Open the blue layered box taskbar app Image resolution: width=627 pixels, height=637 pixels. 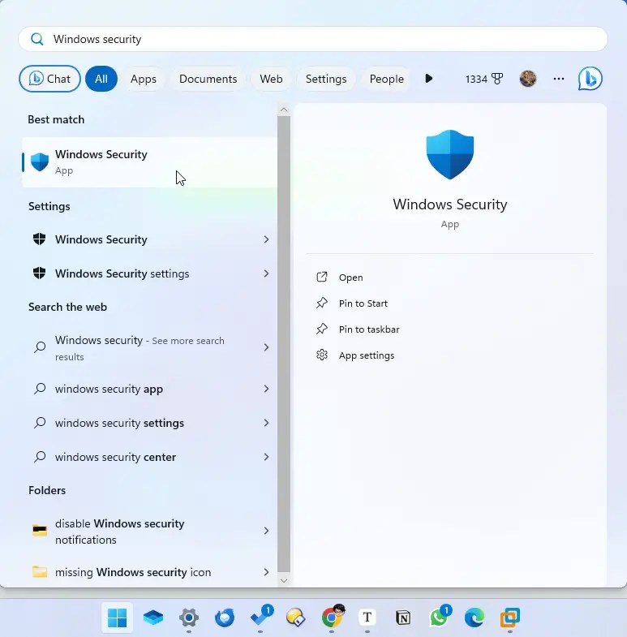click(x=153, y=618)
